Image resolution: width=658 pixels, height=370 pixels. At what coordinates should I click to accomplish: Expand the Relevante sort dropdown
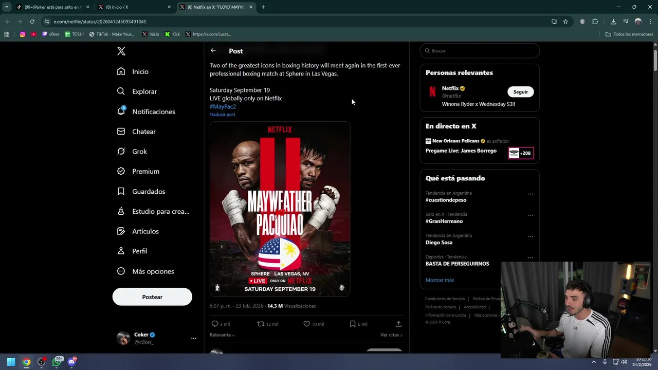click(222, 335)
